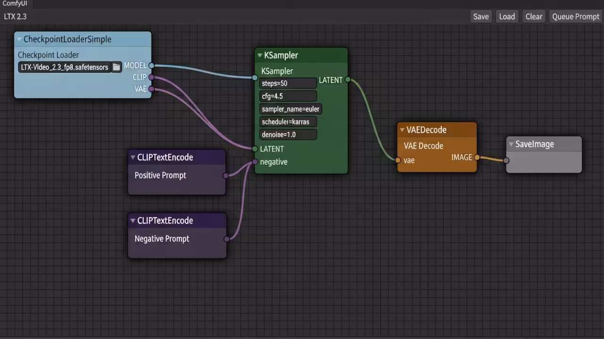The height and width of the screenshot is (339, 604).
Task: Select the CheckpointLoaderSimple node title
Action: click(x=67, y=40)
